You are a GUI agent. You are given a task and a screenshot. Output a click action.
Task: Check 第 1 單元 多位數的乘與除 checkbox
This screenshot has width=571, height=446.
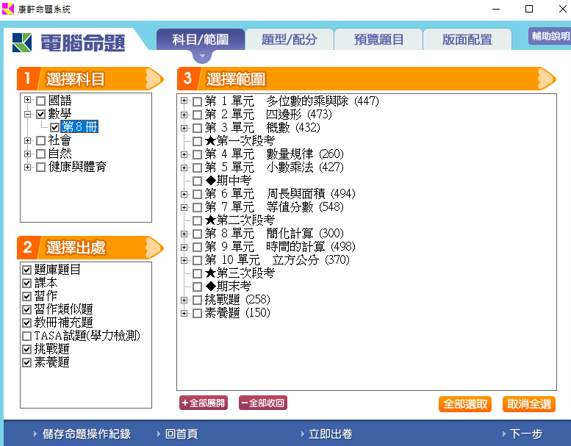pyautogui.click(x=197, y=101)
